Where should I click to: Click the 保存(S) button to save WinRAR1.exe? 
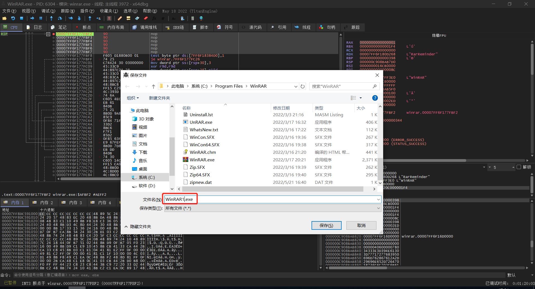[x=326, y=225]
